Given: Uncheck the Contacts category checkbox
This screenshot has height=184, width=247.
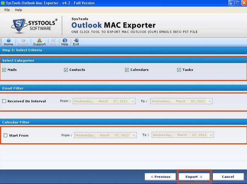Looking at the screenshot, I should 66,70.
